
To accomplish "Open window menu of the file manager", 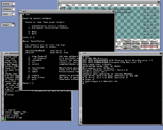I will click(59, 2).
